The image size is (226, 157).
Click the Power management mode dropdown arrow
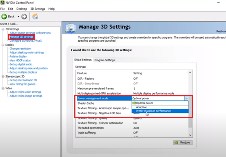(x=186, y=98)
